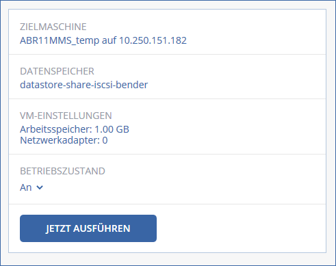Click the ABR11MMS_temp machine name
336x266 pixels.
pos(60,40)
